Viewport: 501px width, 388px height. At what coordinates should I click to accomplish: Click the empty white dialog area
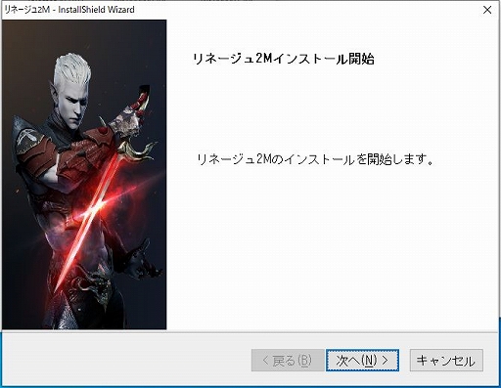(x=333, y=254)
